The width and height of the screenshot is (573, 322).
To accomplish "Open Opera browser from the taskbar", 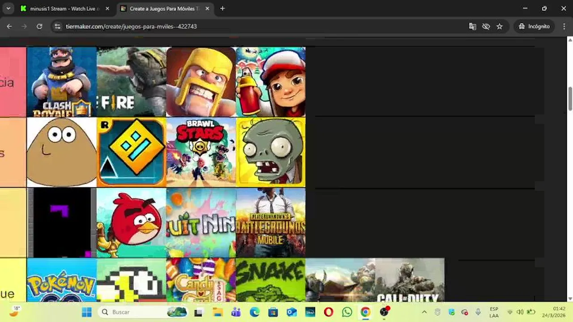I will click(329, 312).
